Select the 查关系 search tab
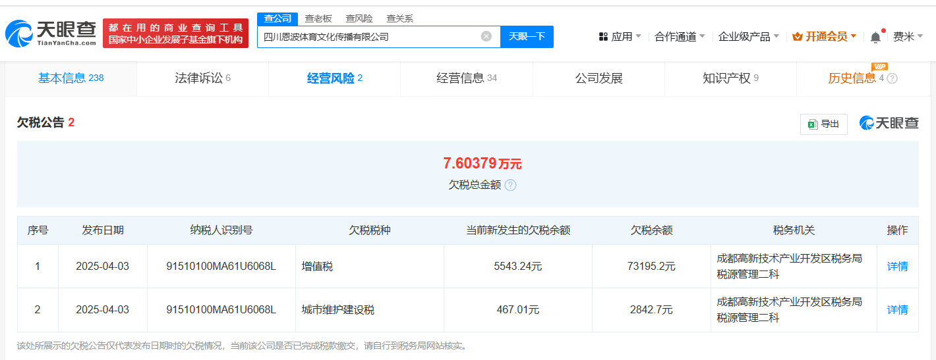936x360 pixels. (399, 18)
